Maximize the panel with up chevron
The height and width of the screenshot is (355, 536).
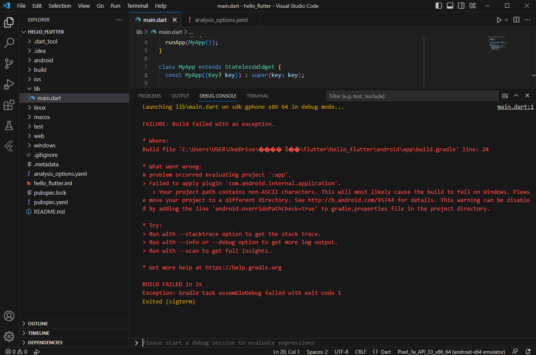point(516,96)
